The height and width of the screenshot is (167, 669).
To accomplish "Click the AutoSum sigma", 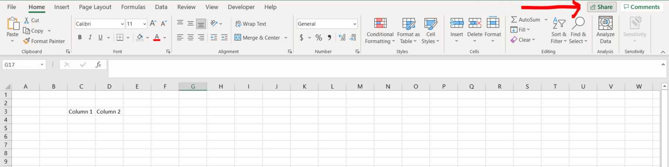I will click(514, 20).
